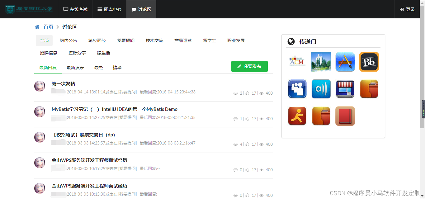Click the blue MySpace-style people portal icon
This screenshot has height=199, width=425.
297,89
